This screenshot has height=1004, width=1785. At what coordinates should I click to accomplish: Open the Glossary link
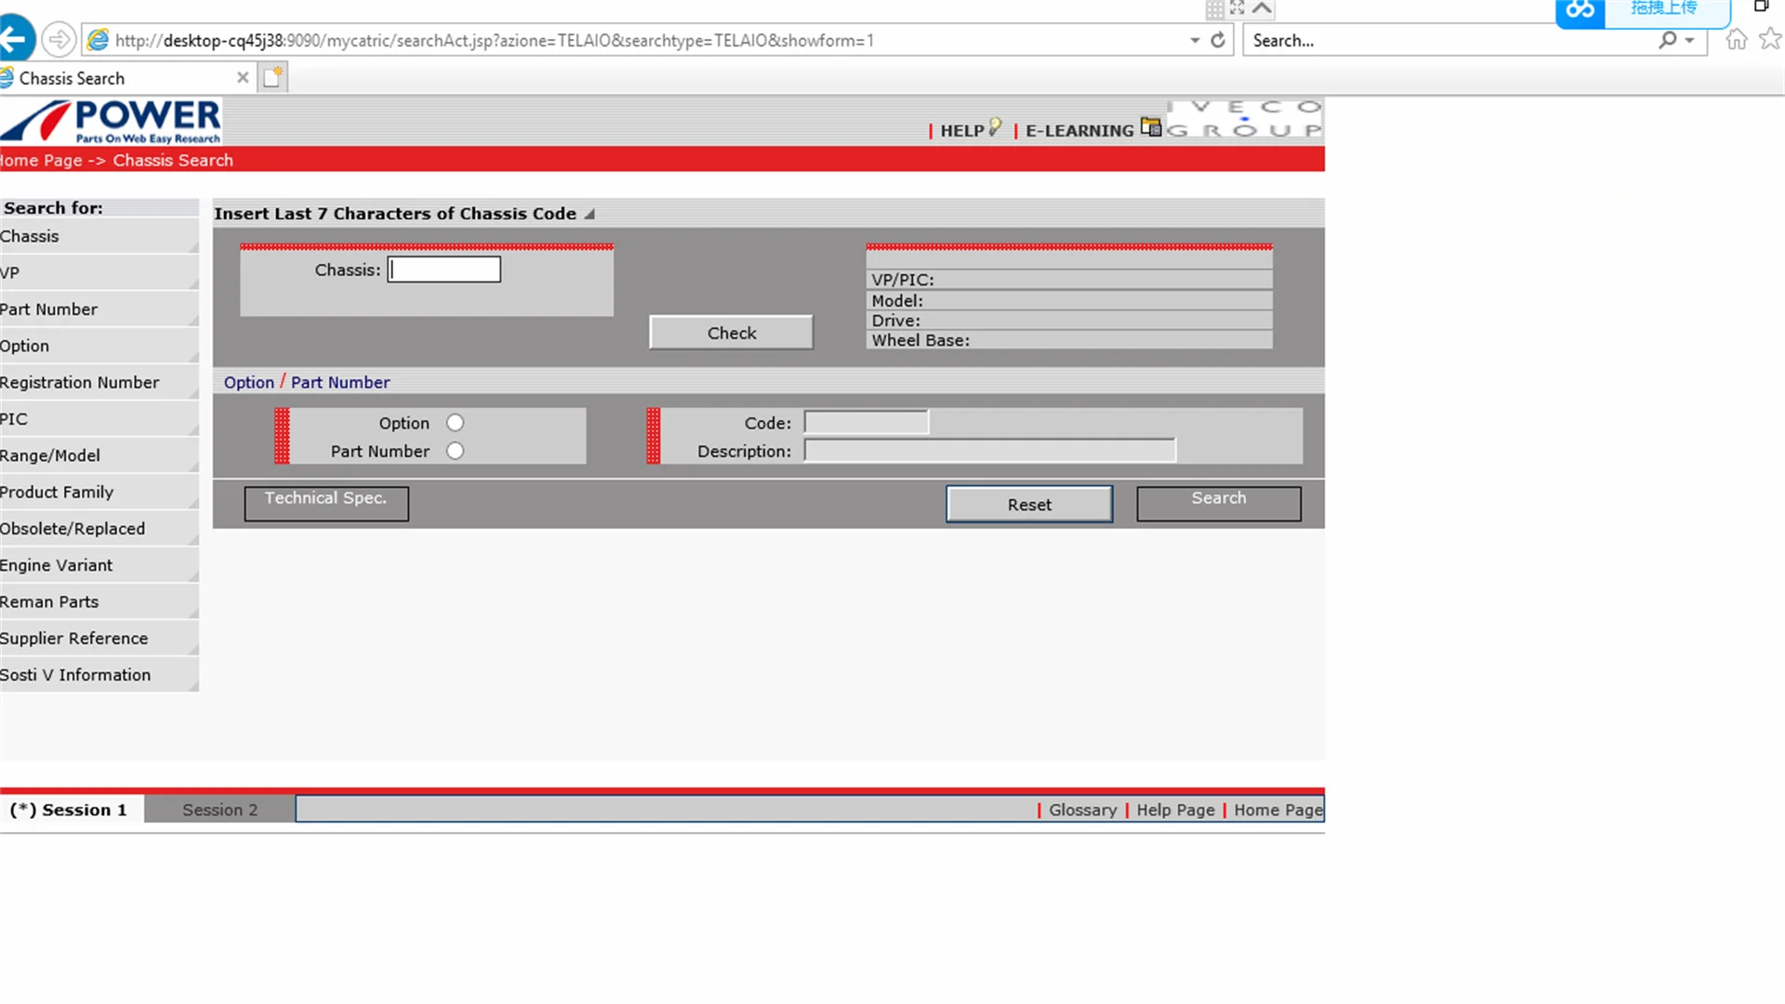[1082, 810]
